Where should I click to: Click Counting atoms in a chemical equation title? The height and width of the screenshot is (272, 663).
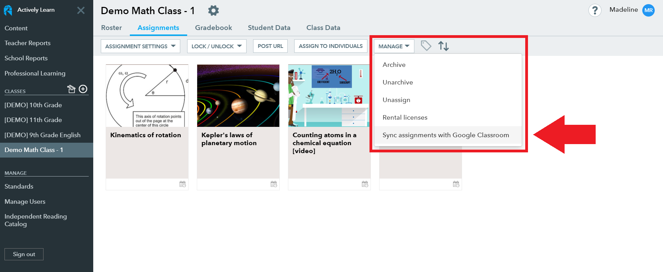325,143
